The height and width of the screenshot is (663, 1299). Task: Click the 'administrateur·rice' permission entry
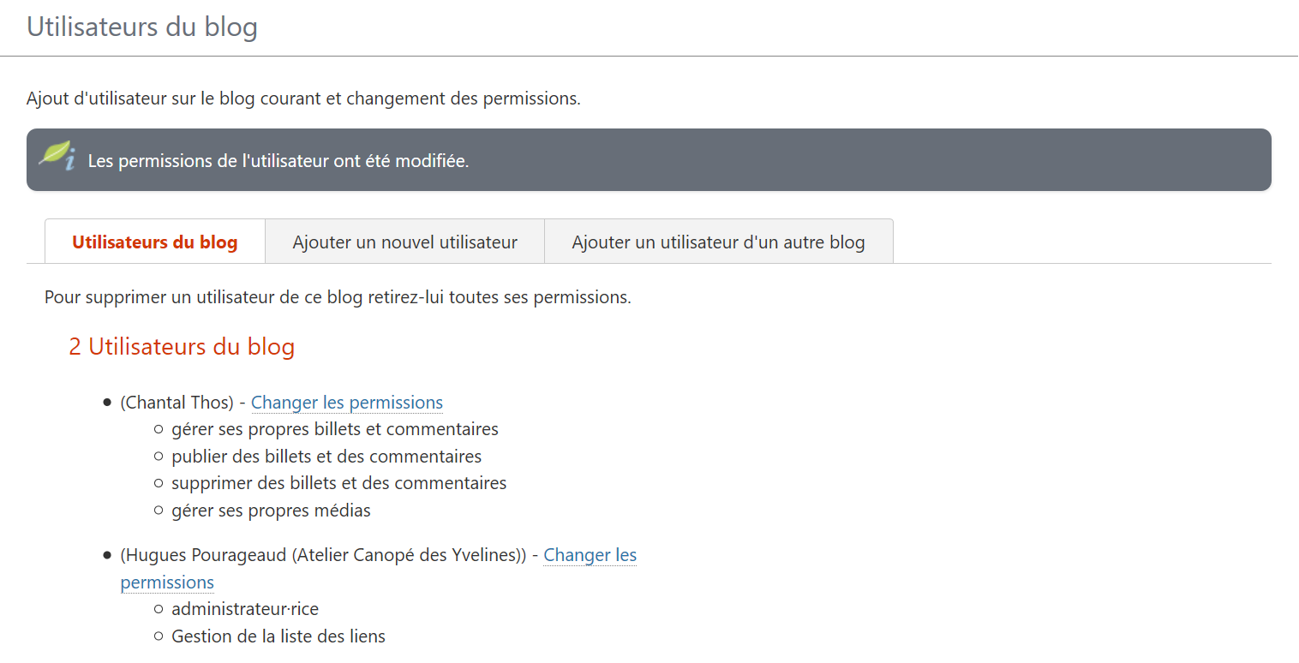(x=244, y=609)
